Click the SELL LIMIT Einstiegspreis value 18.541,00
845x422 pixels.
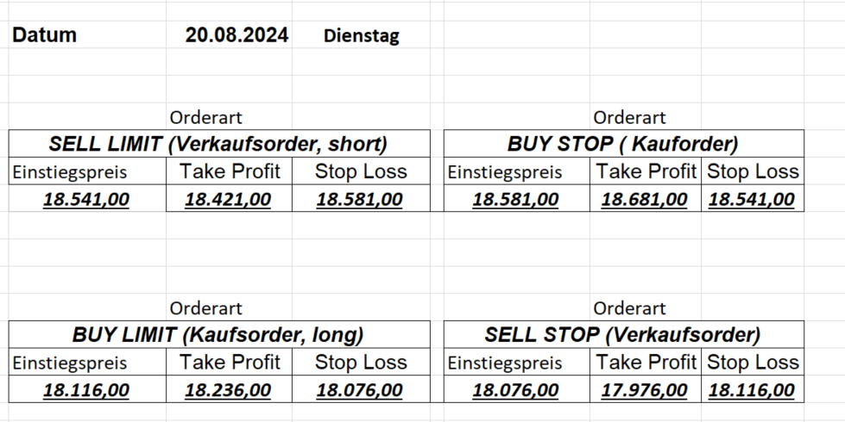86,200
